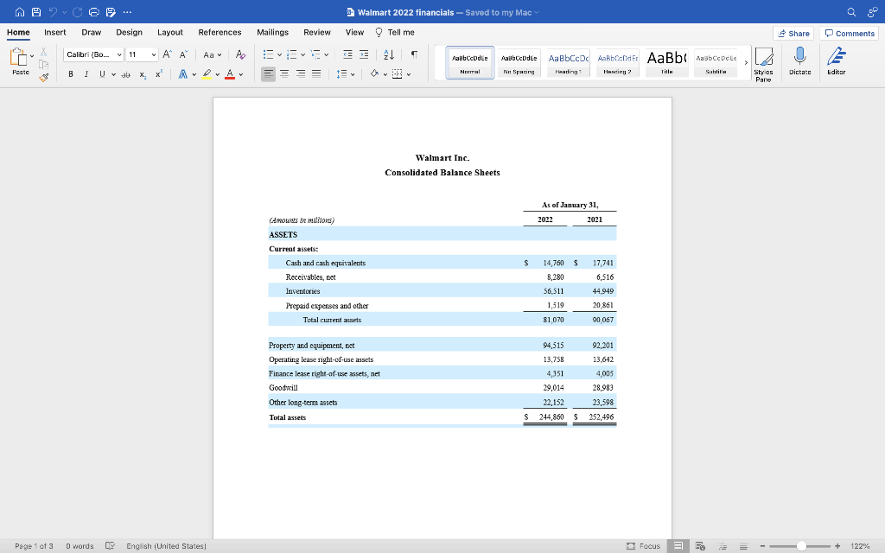The image size is (885, 553).
Task: Open the font name dropdown
Action: pos(119,54)
